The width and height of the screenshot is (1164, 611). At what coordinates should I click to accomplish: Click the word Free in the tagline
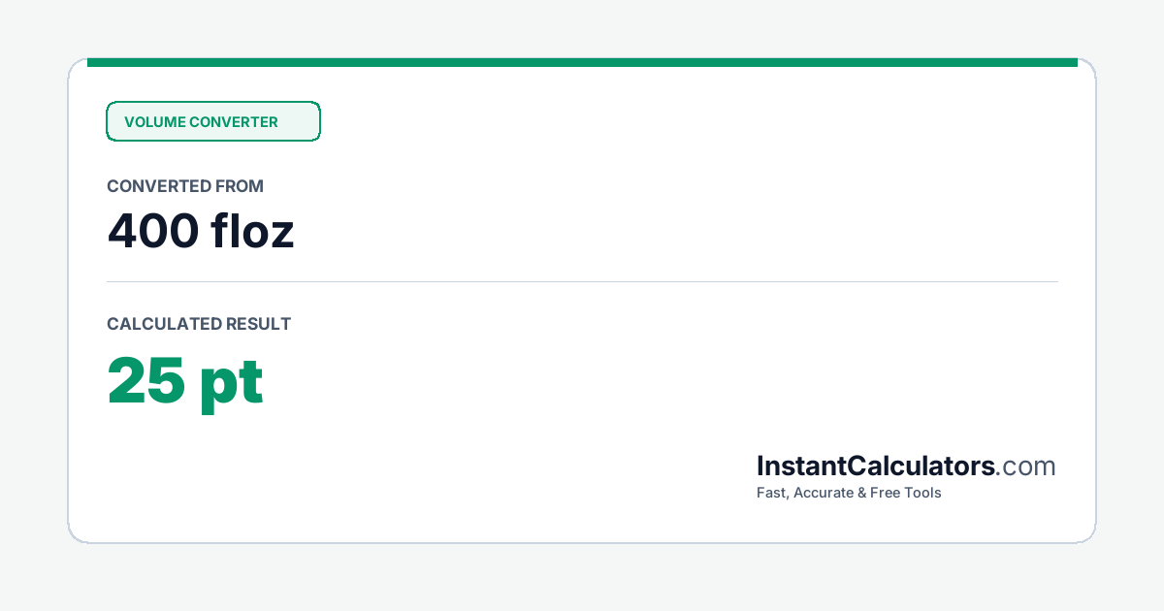pyautogui.click(x=888, y=493)
